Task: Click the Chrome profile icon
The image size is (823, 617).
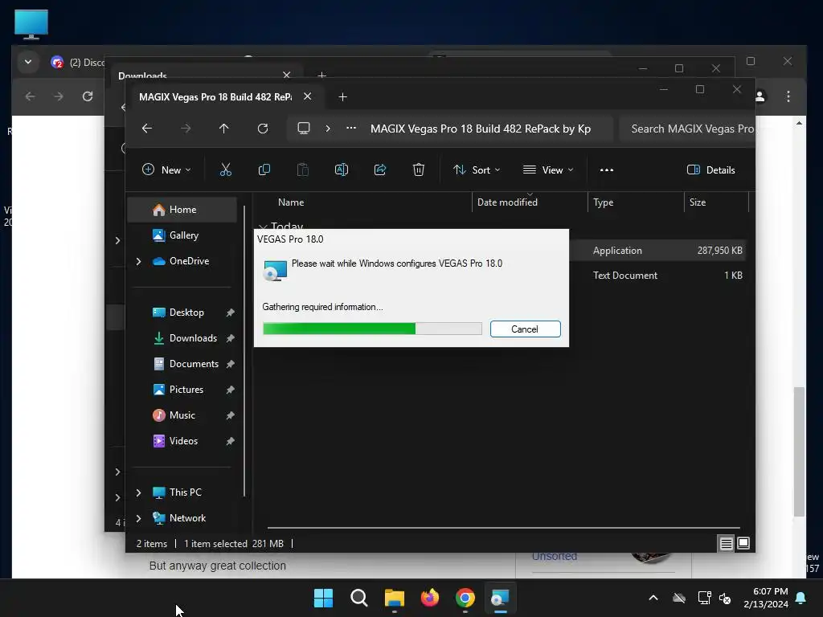Action: (760, 96)
